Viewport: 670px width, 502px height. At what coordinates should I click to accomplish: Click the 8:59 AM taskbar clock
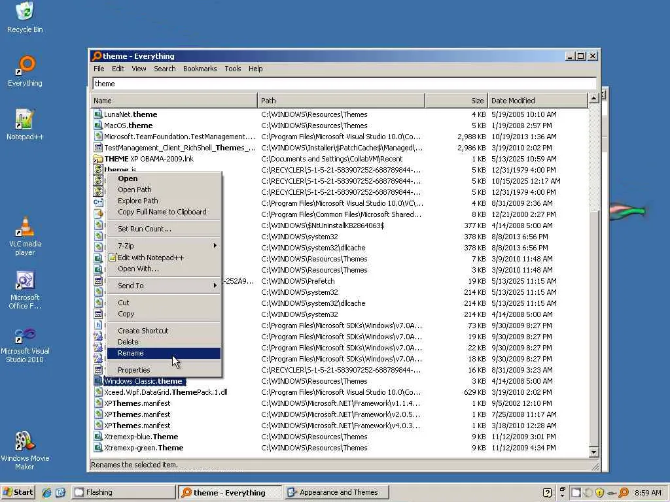(x=648, y=493)
